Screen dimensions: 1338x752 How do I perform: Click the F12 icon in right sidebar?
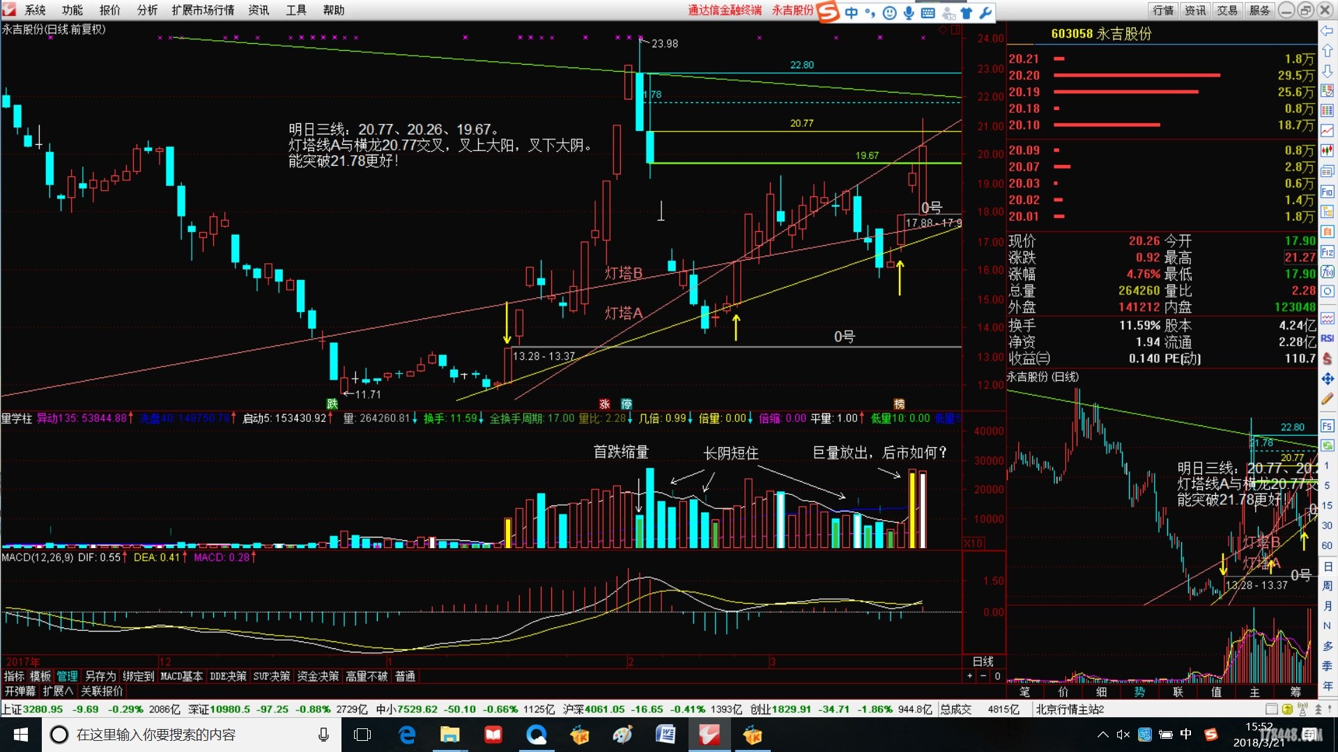click(x=1327, y=251)
